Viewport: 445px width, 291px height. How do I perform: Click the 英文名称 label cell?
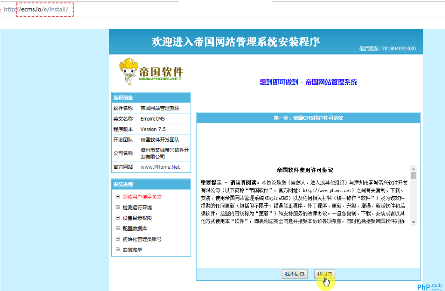click(x=126, y=119)
